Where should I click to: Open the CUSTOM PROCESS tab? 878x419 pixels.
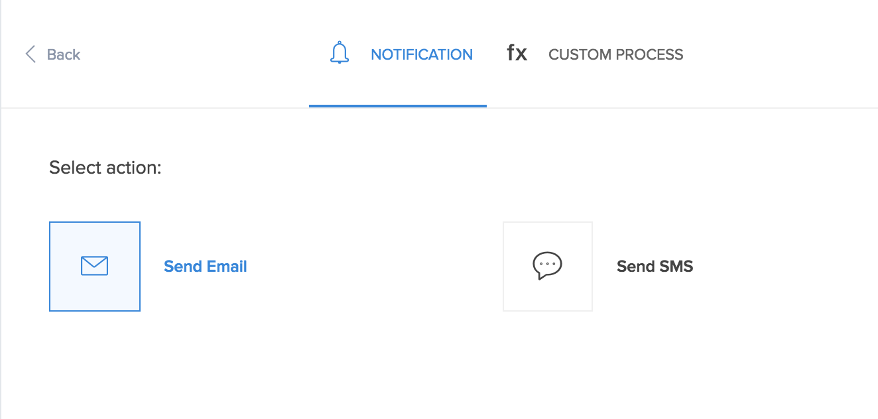(615, 54)
